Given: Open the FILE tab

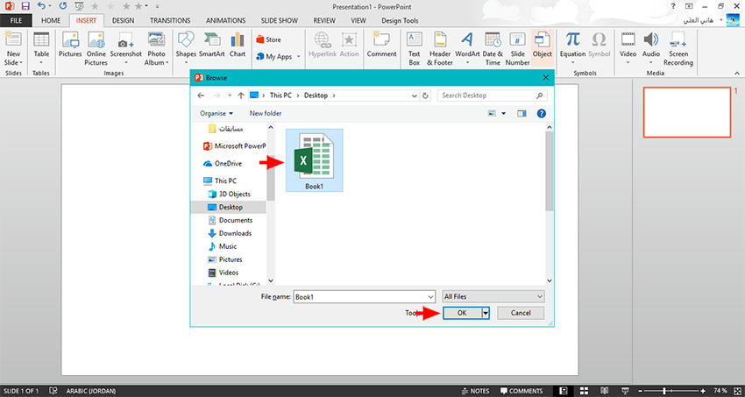Looking at the screenshot, I should tap(16, 20).
